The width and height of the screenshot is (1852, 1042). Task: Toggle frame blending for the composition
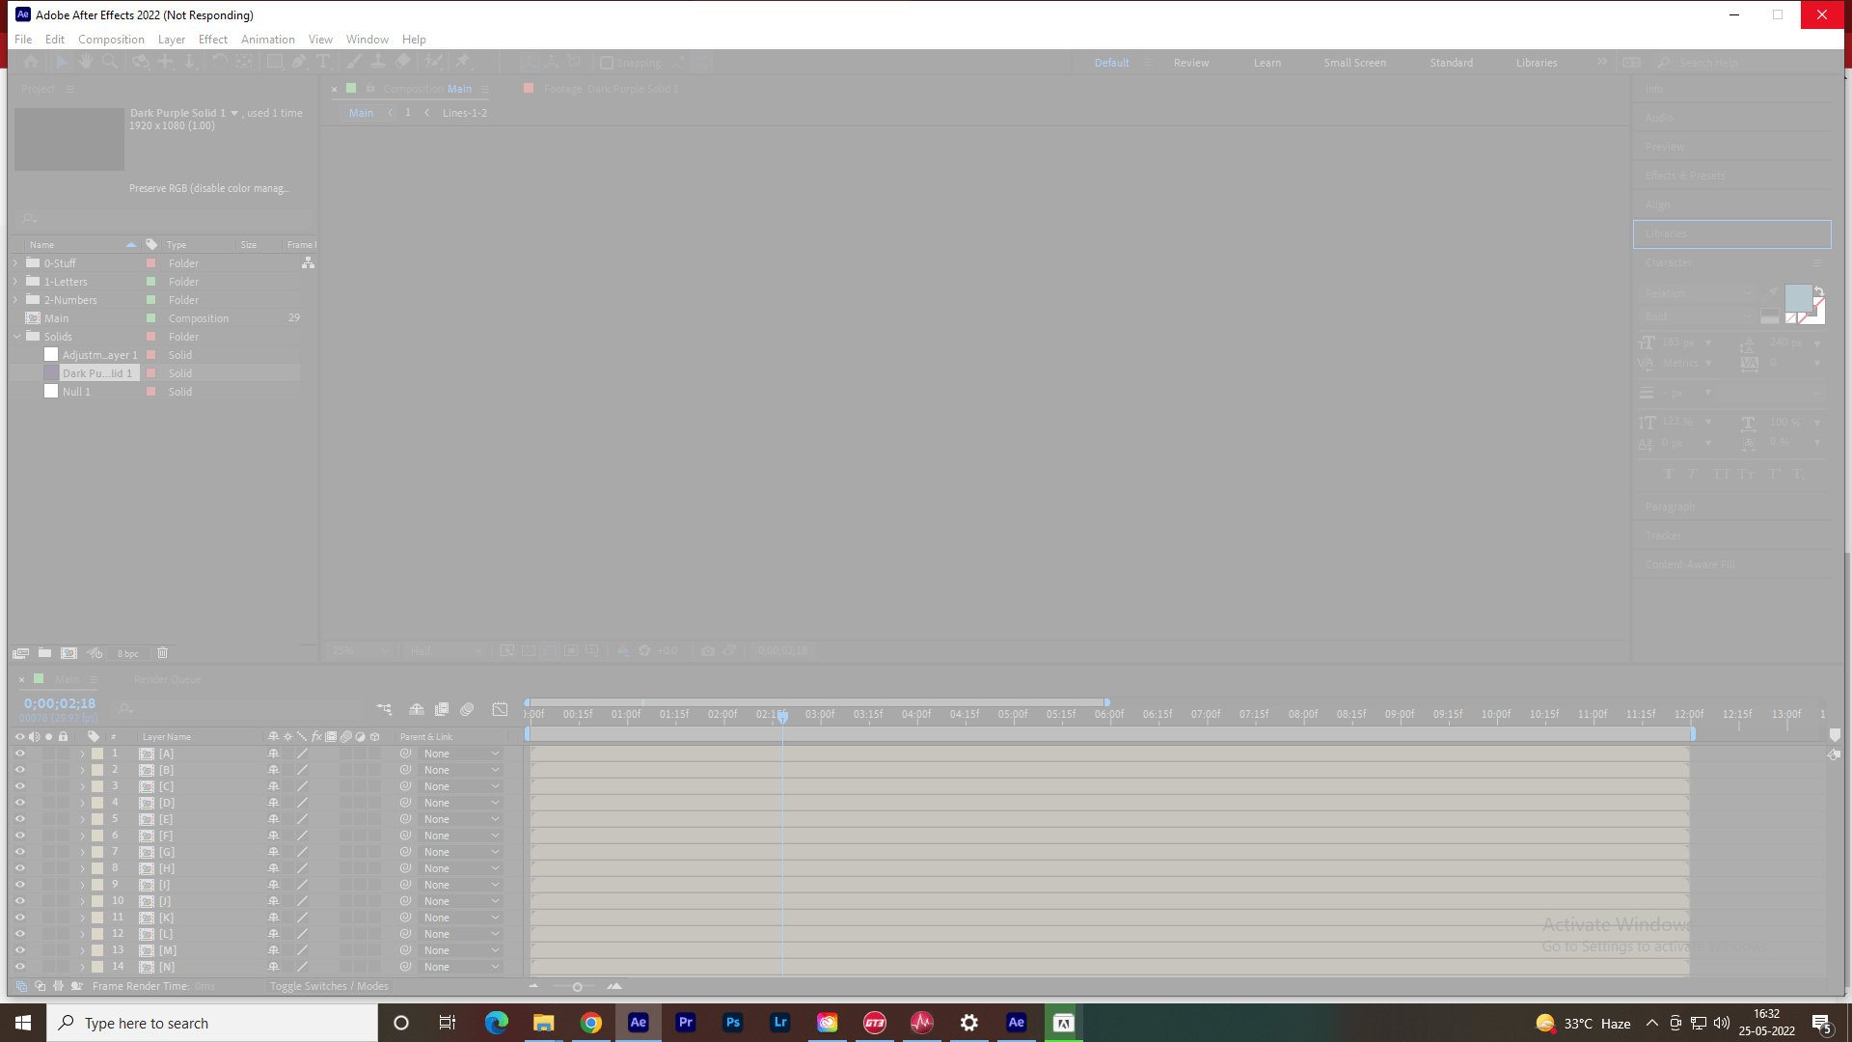[x=442, y=709]
